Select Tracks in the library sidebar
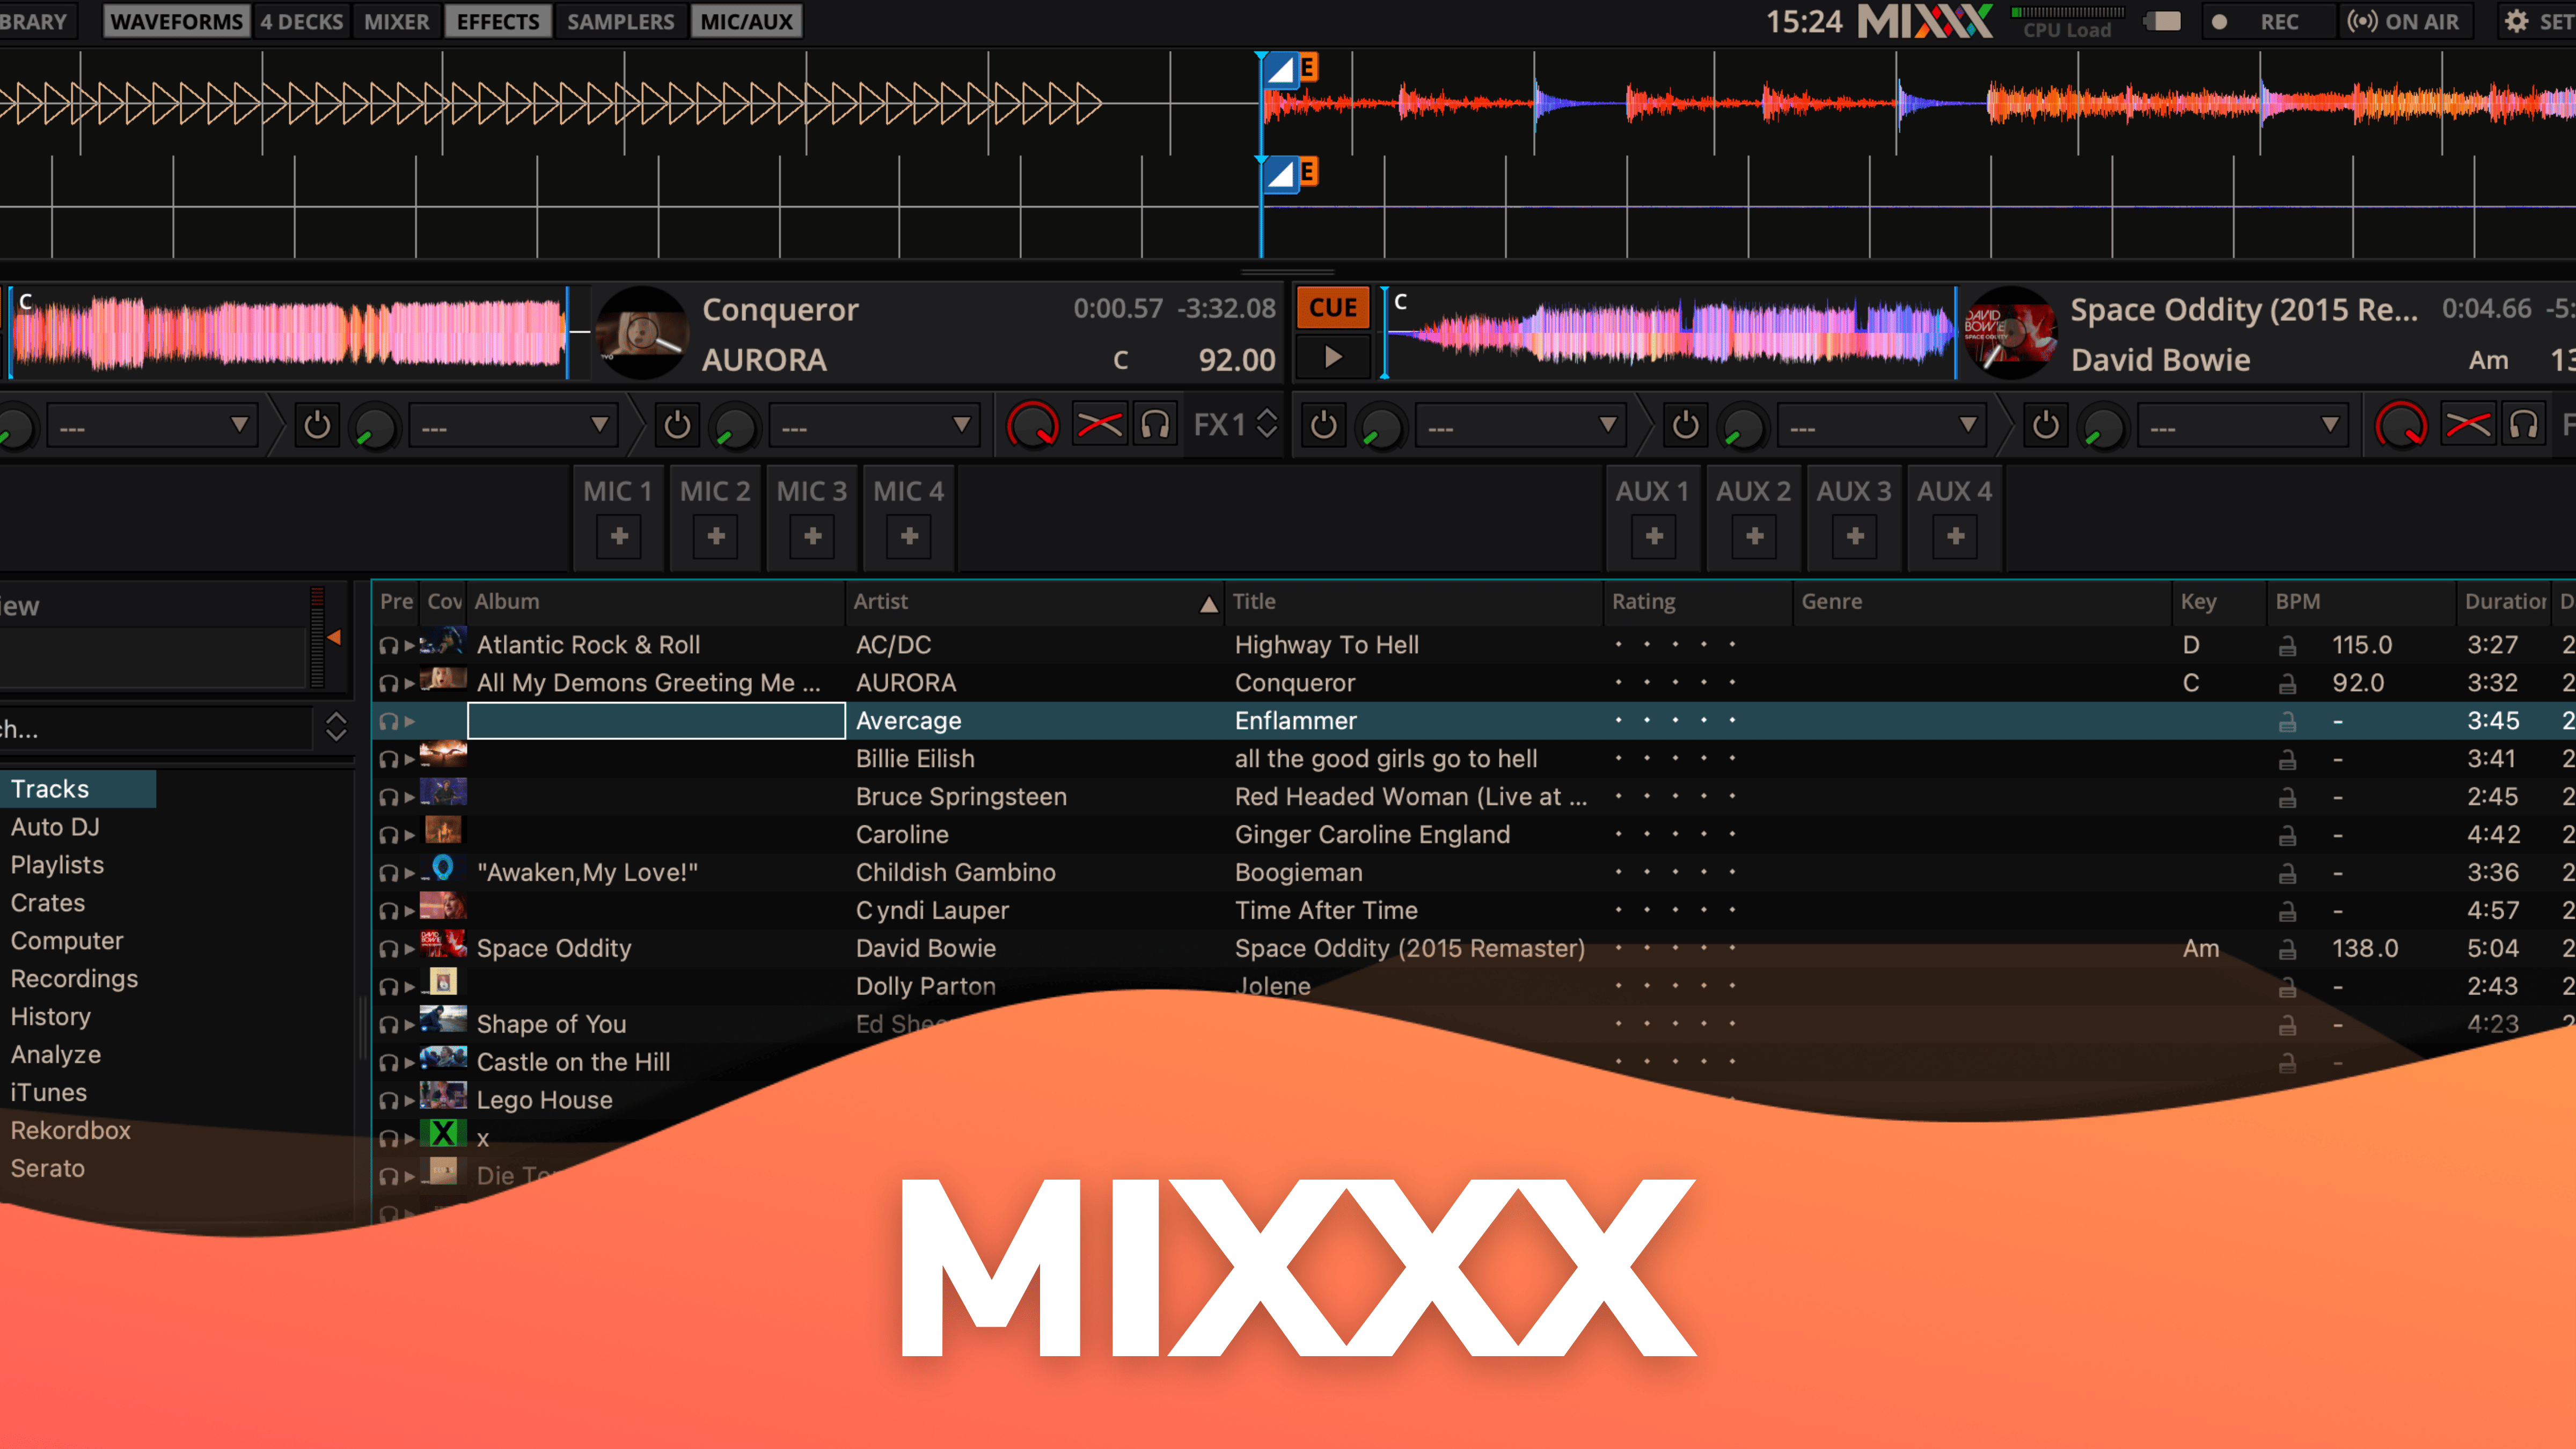Screen dimensions: 2576x1449 tap(78, 789)
